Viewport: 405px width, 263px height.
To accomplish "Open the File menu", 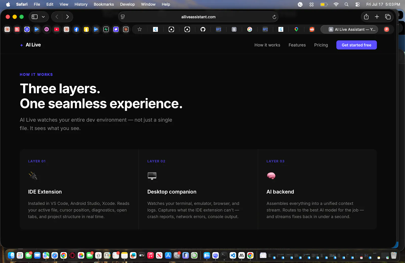I will [x=37, y=4].
